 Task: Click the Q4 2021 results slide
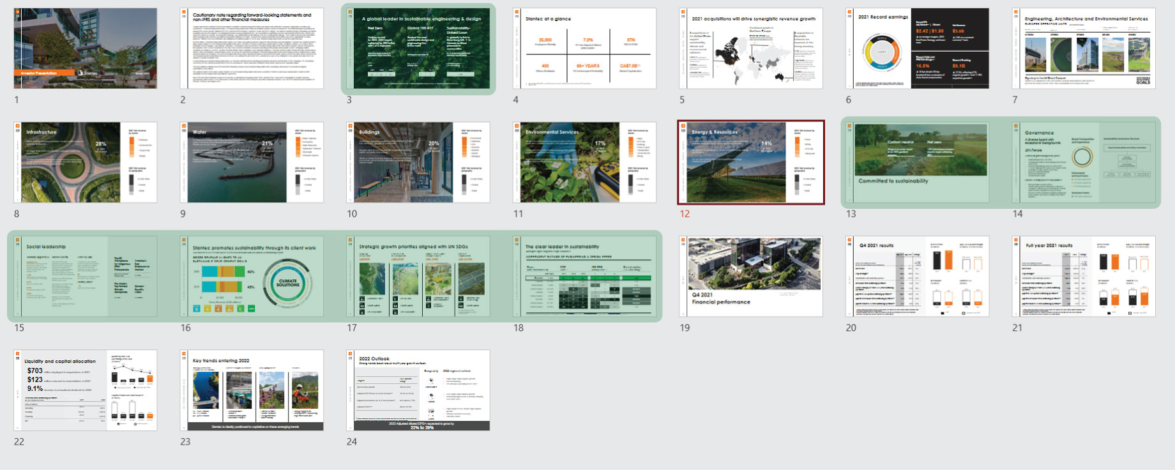pyautogui.click(x=918, y=277)
